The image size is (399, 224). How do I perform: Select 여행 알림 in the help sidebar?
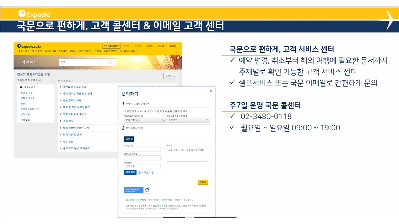[25, 119]
